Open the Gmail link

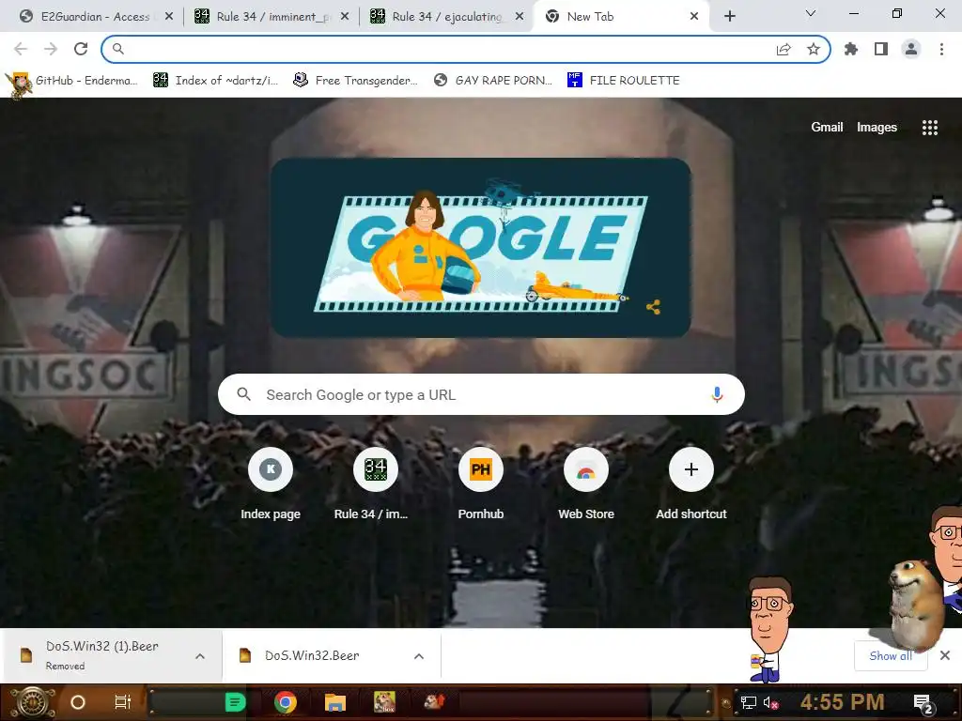tap(827, 127)
